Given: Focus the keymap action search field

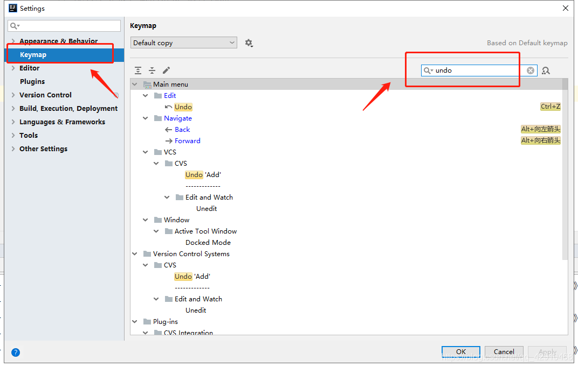Looking at the screenshot, I should tap(479, 70).
